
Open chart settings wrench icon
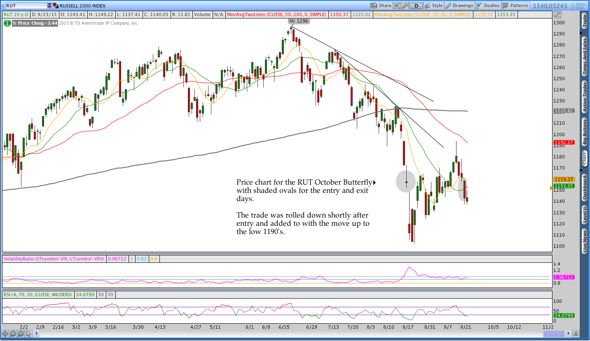point(405,6)
